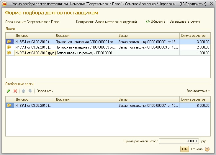Click the move up arrow icon
This screenshot has height=155, width=216.
(23, 91)
